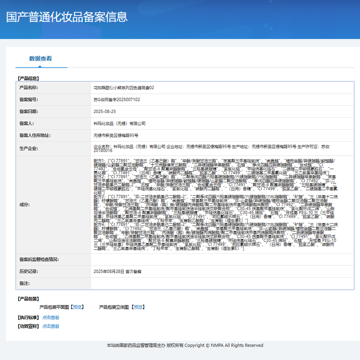Open 点击查看 link for 执行标准
Screen dimensions: 360x360
click(x=51, y=317)
